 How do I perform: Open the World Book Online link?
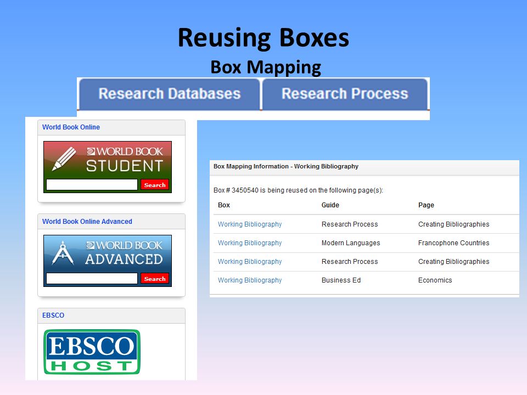(71, 127)
